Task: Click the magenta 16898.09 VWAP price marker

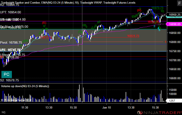Action: point(174,24)
